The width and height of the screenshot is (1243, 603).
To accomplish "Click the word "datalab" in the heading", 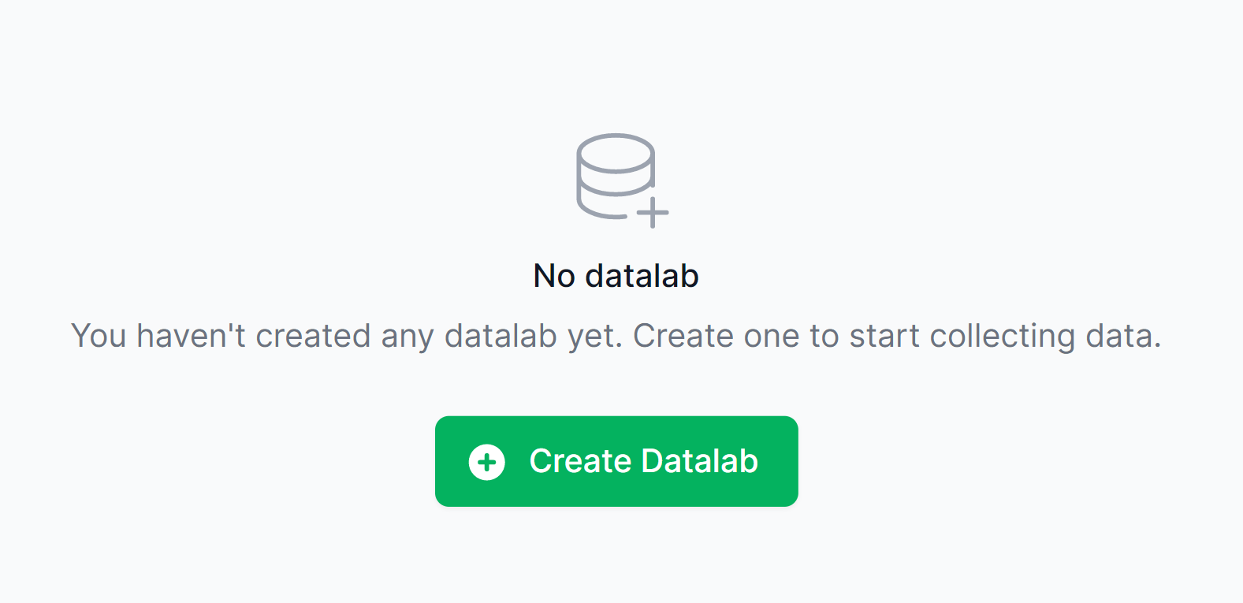I will (x=642, y=276).
